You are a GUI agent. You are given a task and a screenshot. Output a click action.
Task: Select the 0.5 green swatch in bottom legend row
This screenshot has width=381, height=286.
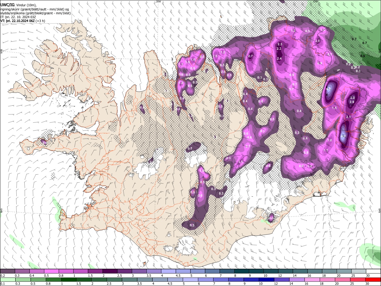pyautogui.click(x=38, y=279)
